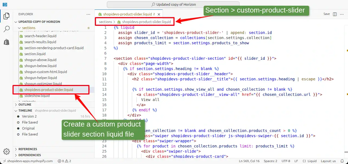
Task: Collapse the sections folder
Action: (x=29, y=28)
